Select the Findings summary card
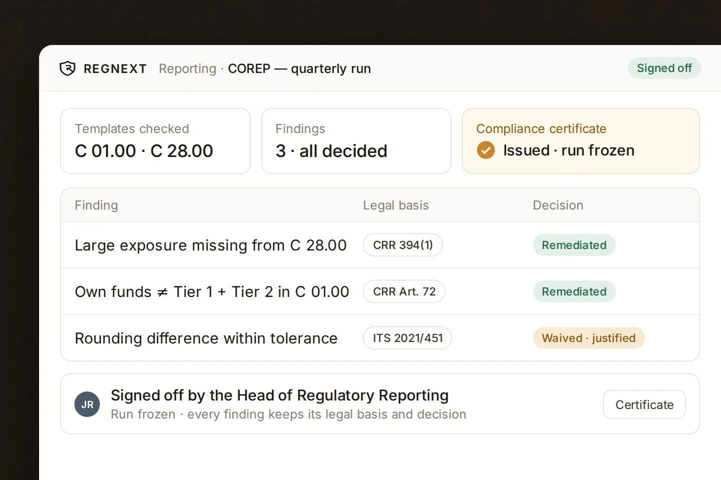 click(x=356, y=141)
